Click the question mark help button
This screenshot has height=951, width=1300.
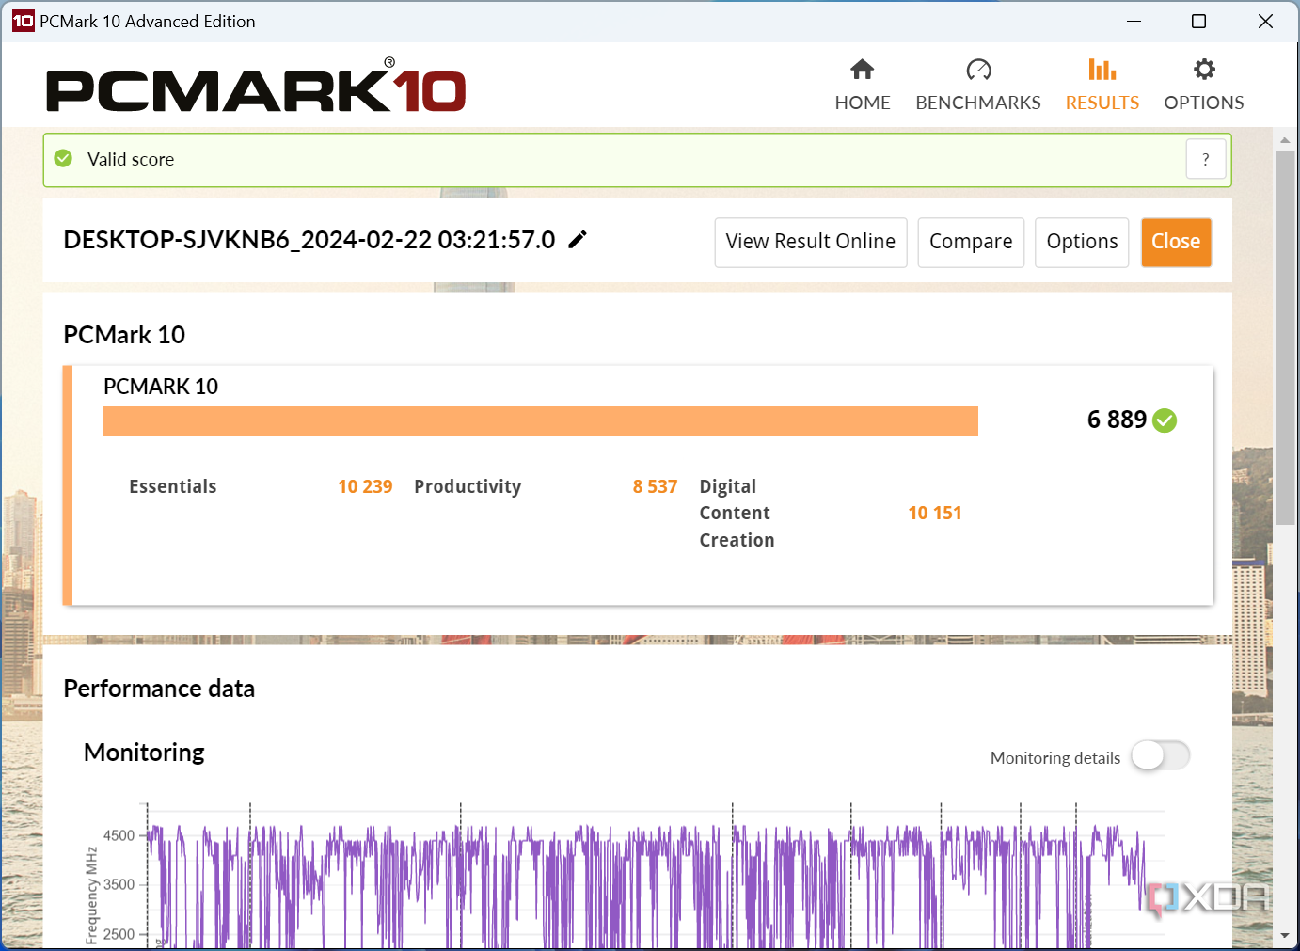click(x=1206, y=160)
